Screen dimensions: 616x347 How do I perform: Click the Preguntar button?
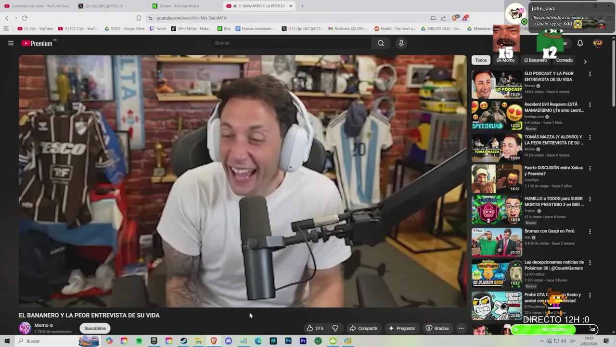tap(401, 328)
